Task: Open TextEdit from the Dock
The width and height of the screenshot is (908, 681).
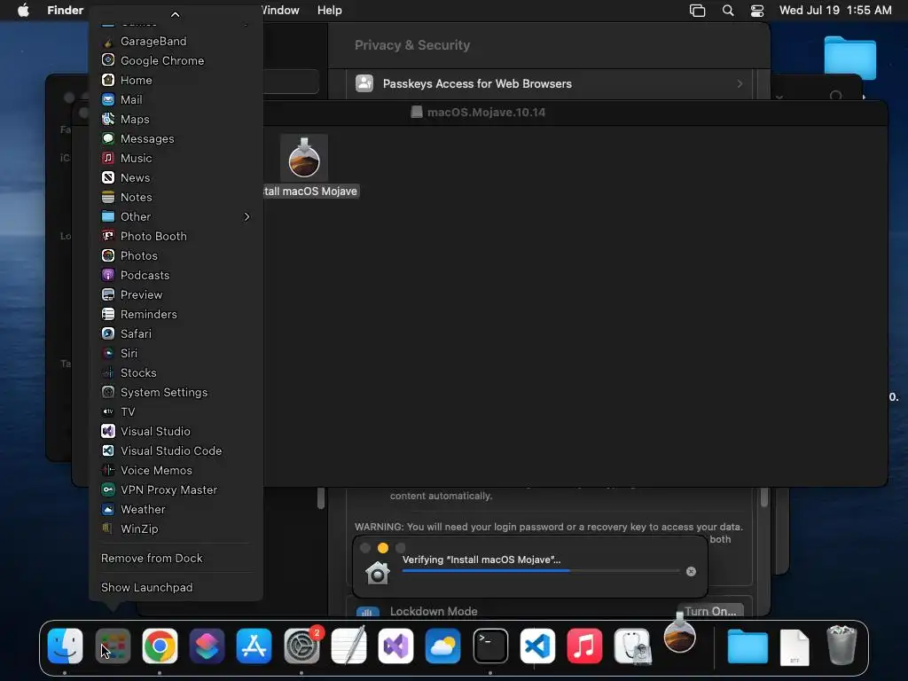Action: click(348, 646)
